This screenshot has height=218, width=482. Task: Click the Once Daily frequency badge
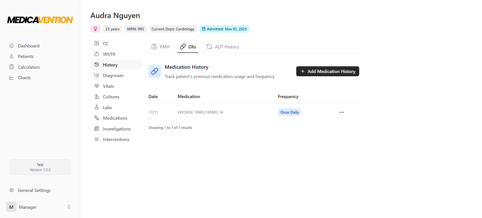click(289, 112)
